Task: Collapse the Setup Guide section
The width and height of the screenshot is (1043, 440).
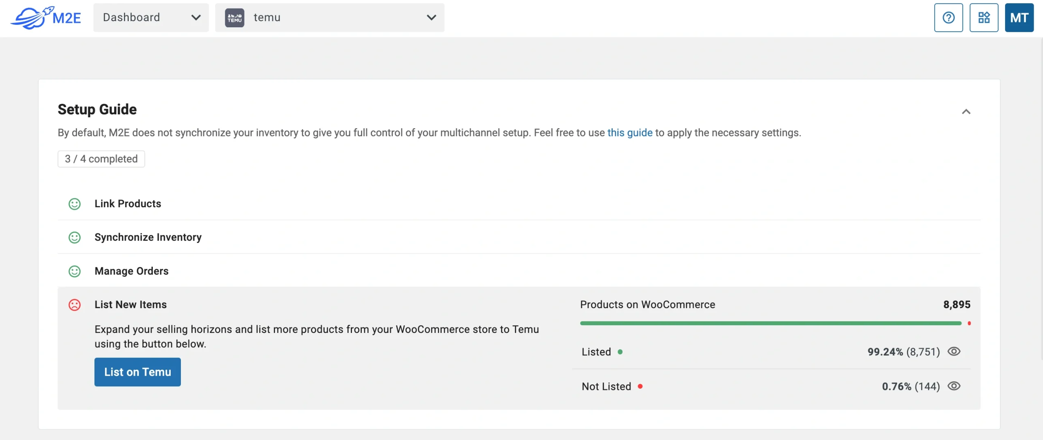Action: pos(966,112)
